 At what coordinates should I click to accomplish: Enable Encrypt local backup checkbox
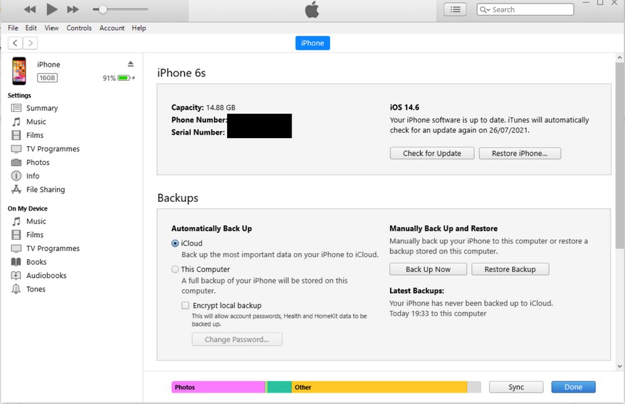coord(185,306)
